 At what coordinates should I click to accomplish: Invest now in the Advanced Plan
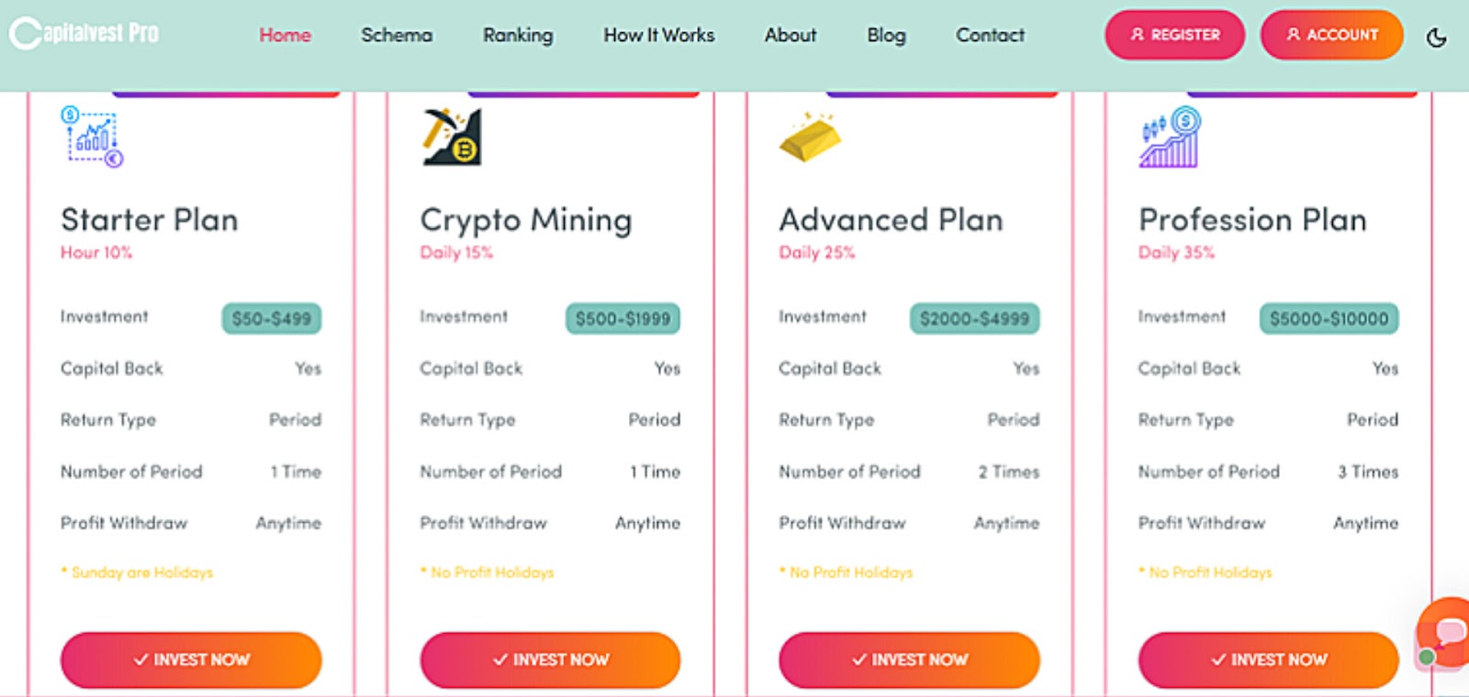pos(909,659)
